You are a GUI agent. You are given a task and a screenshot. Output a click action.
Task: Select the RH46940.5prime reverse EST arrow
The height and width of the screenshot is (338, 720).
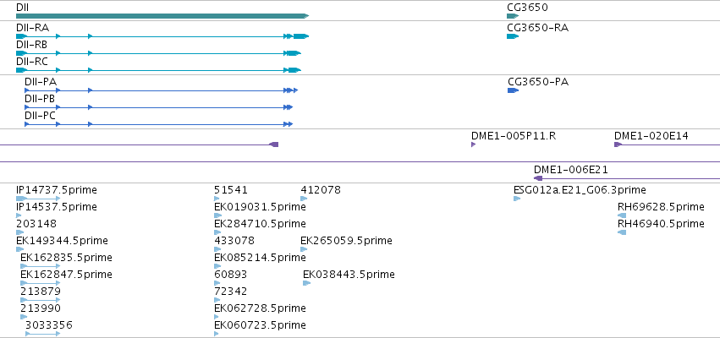pos(622,232)
